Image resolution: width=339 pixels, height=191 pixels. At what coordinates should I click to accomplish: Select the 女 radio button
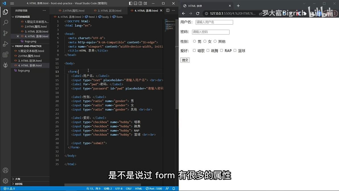click(205, 41)
